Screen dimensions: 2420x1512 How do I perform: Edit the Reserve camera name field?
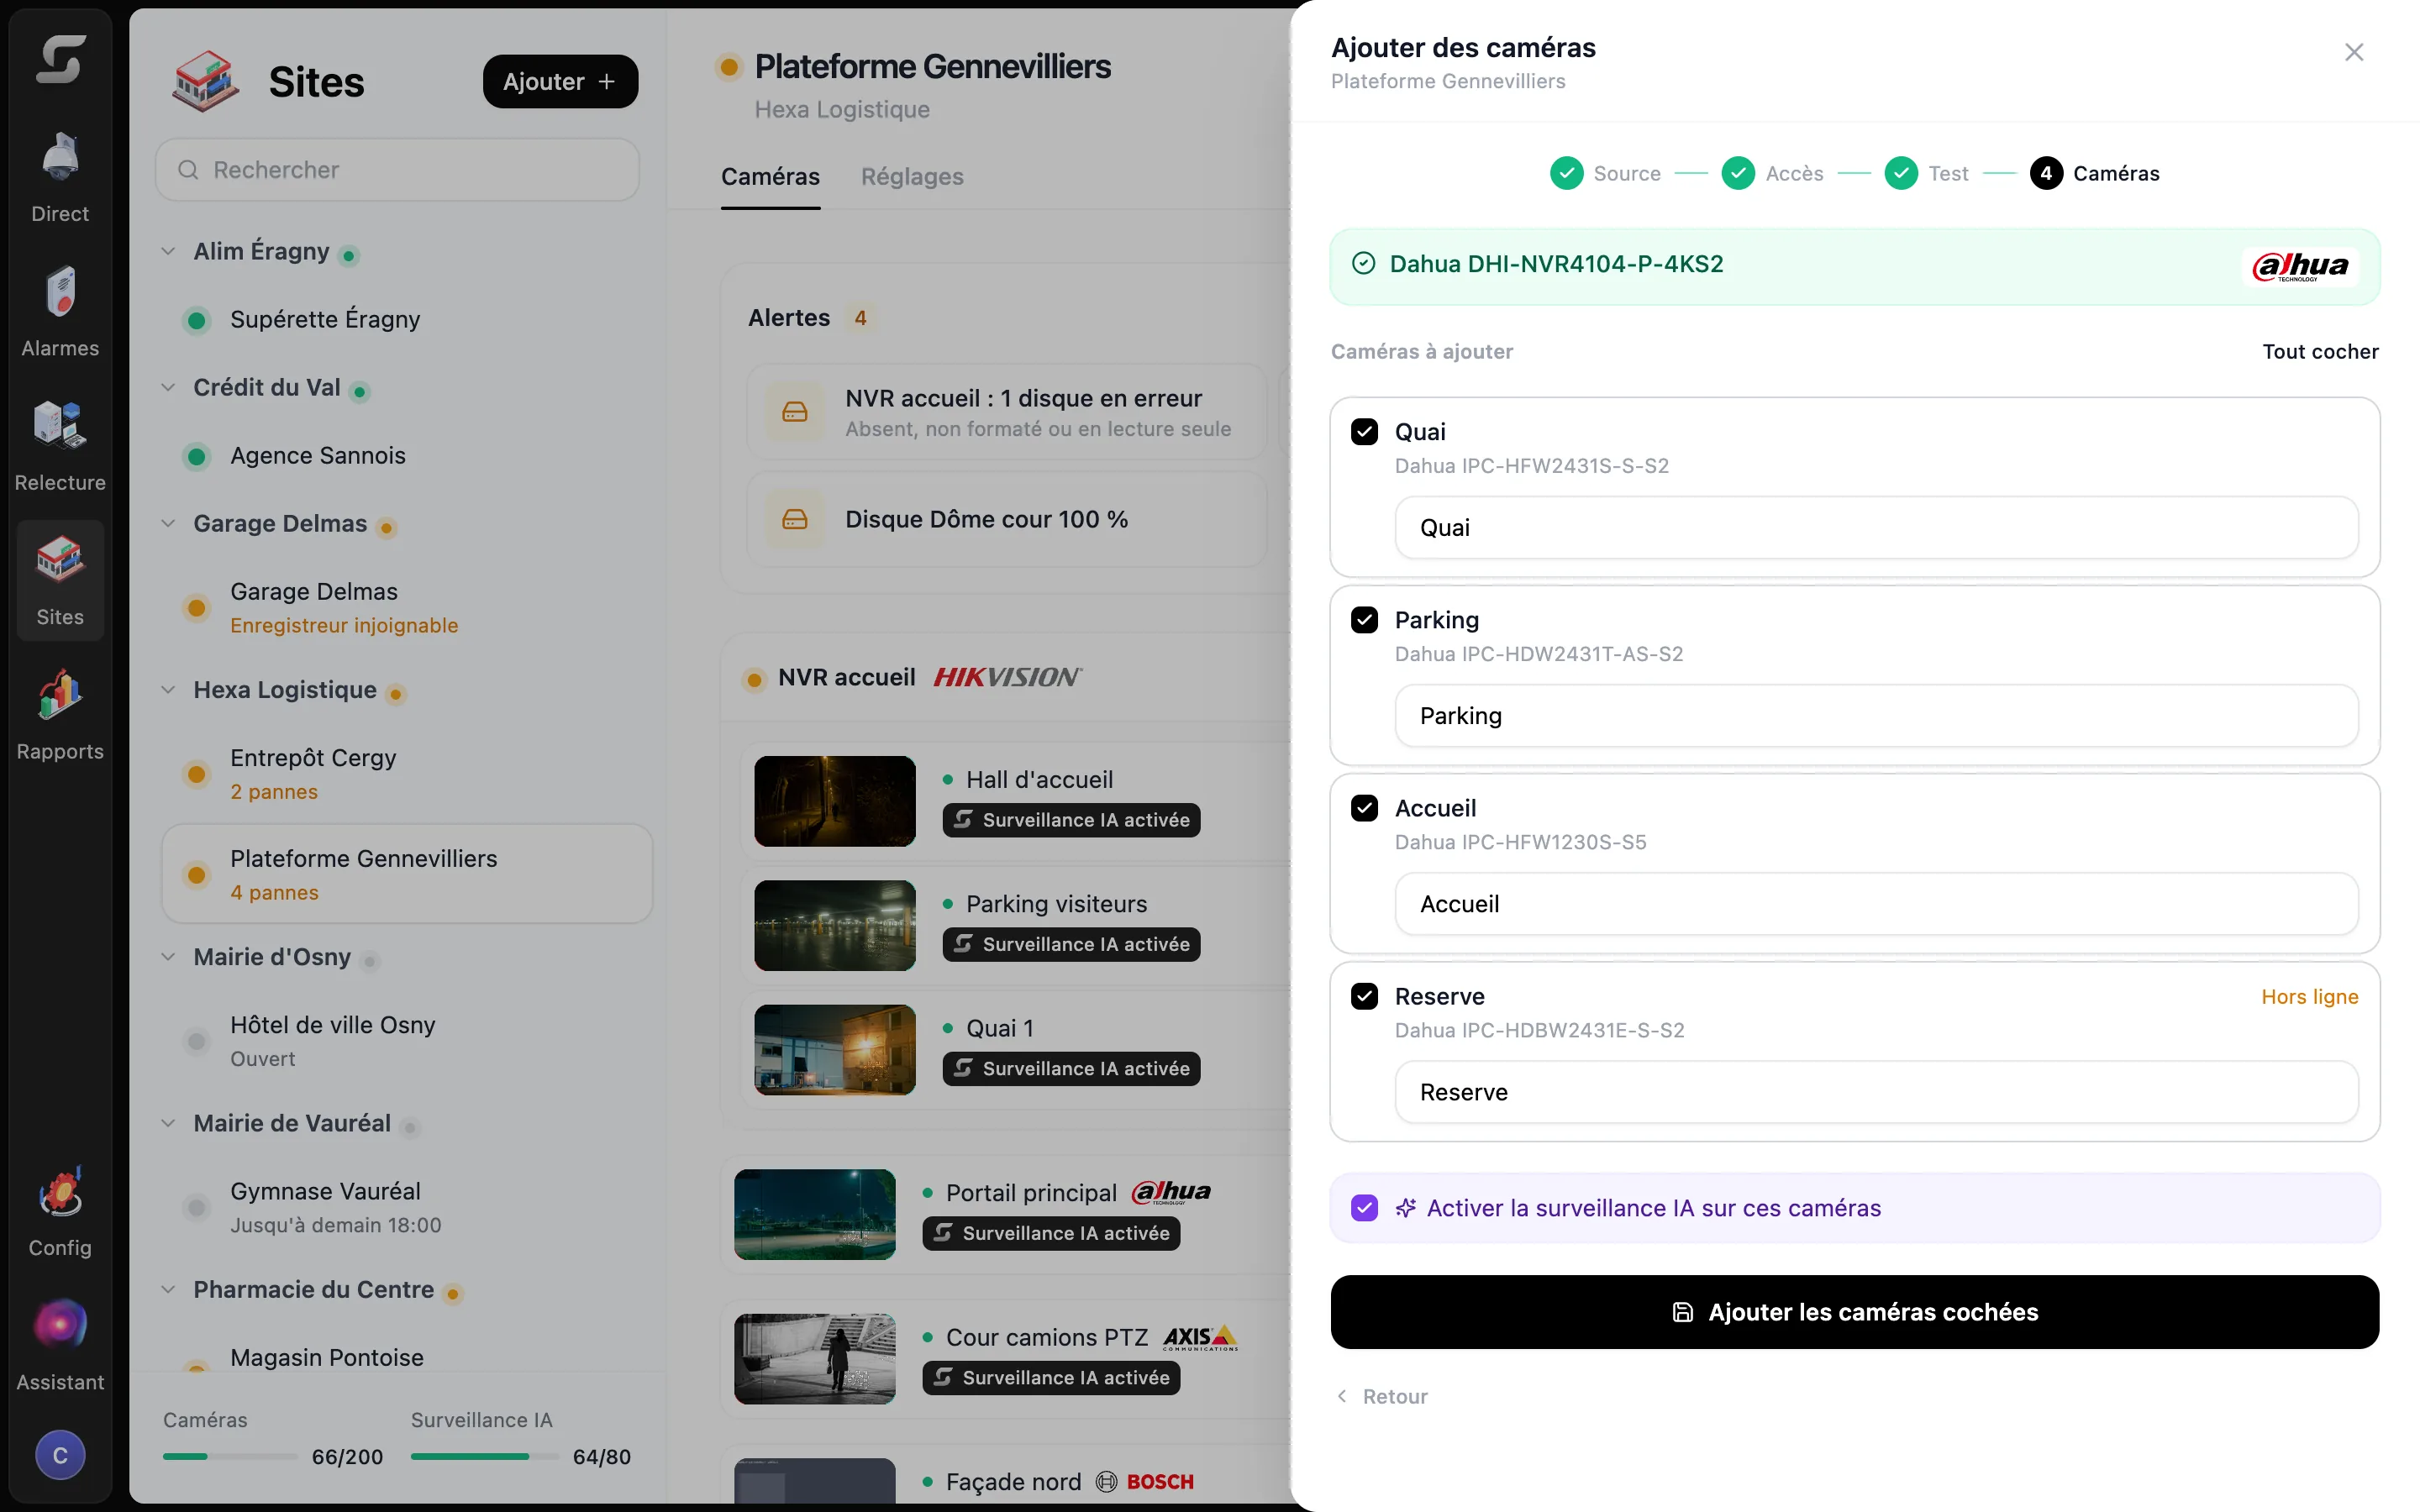[x=1876, y=1092]
